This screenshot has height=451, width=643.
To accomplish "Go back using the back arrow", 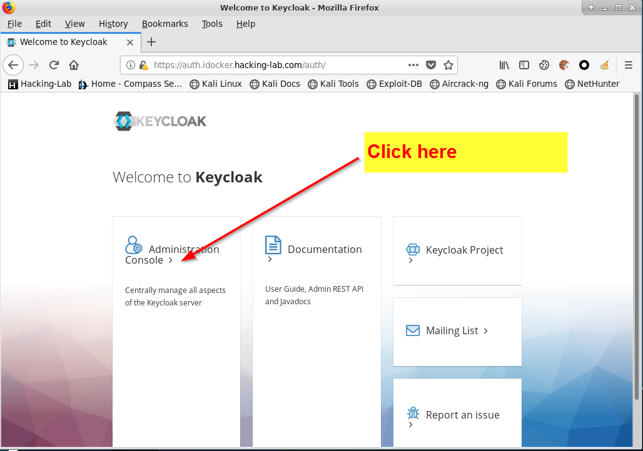I will click(13, 65).
